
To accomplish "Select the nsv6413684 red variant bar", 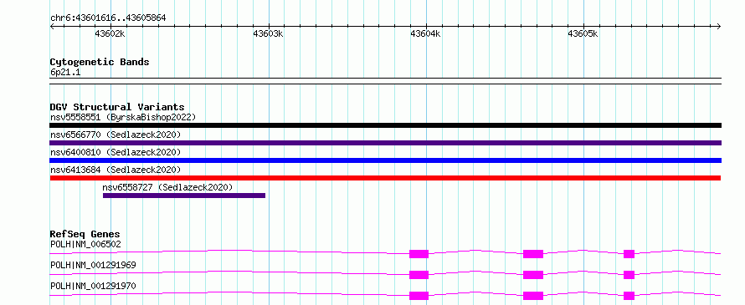I will (x=385, y=178).
